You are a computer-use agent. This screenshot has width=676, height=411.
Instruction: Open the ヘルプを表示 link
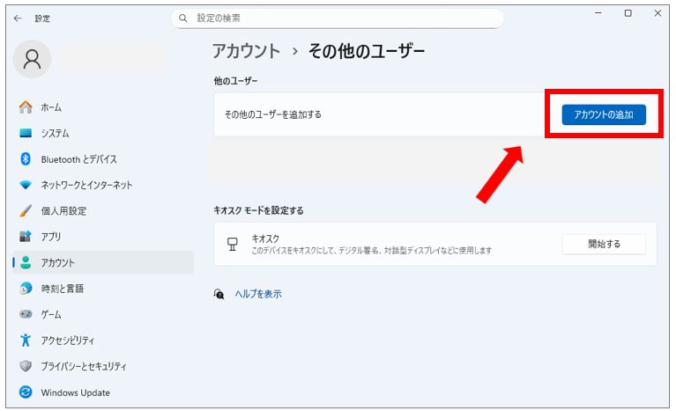[258, 294]
